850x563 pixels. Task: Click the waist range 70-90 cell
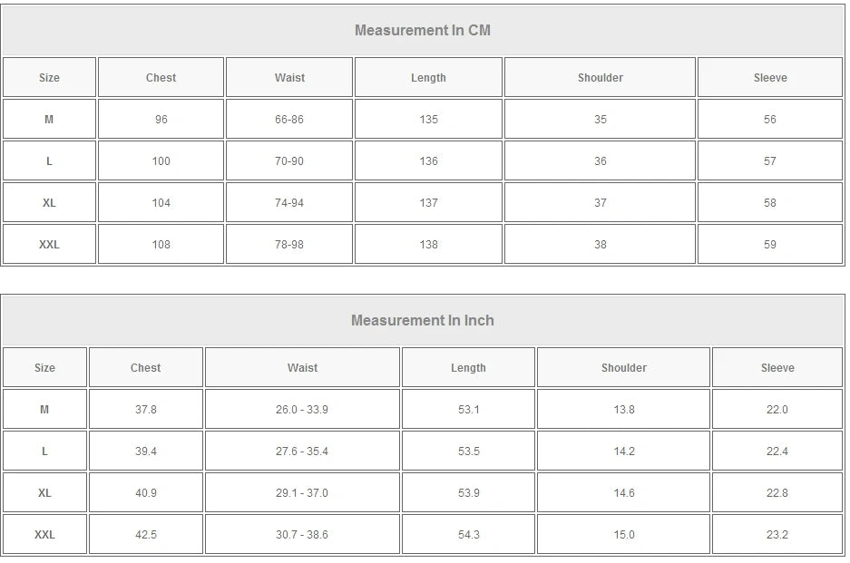click(x=289, y=161)
